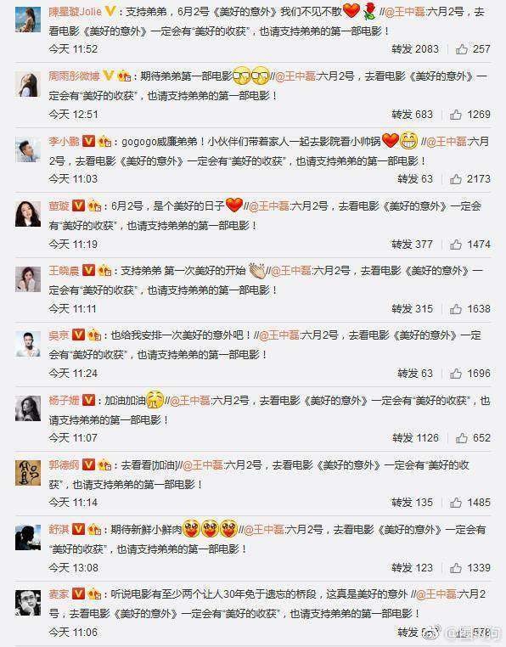The width and height of the screenshot is (506, 647).
Task: Open the 今天 12:51 timestamp on 周雨彤's post
Action: click(73, 115)
